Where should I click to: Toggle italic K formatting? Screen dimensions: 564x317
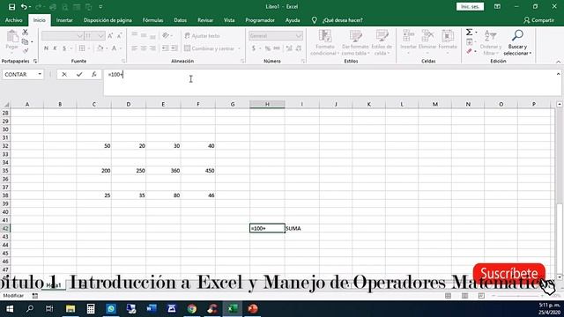(55, 48)
